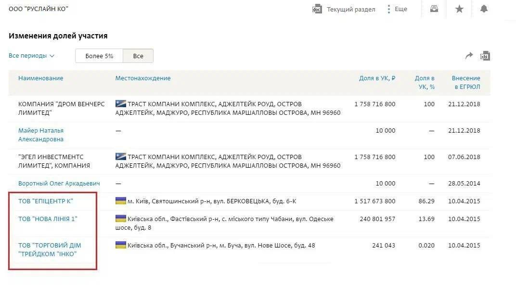516x285 pixels.
Task: Click date 10.04.2015 in ЕПІЦЕНТР К row
Action: pyautogui.click(x=464, y=201)
